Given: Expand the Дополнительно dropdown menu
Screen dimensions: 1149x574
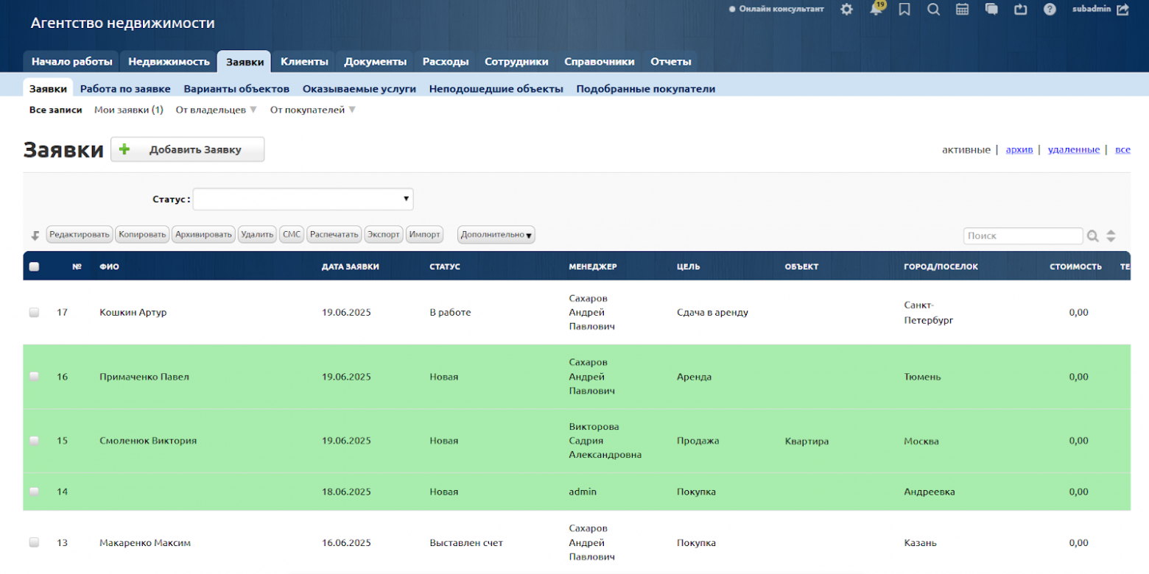Looking at the screenshot, I should 496,235.
